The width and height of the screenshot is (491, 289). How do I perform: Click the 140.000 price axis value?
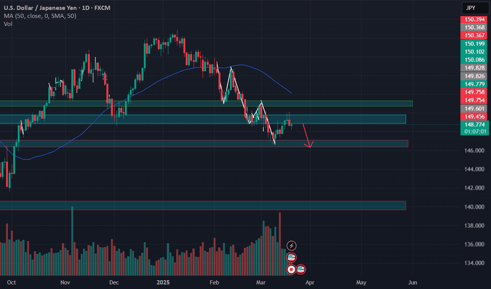coord(474,207)
